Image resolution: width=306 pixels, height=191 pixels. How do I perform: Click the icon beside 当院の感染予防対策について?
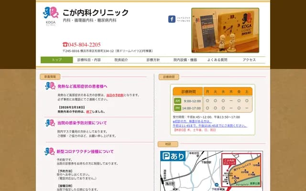point(50,123)
